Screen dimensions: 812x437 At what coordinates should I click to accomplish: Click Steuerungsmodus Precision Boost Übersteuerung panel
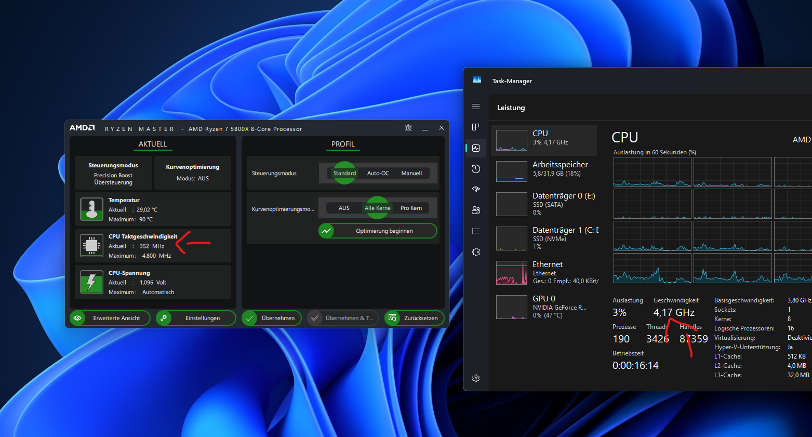click(x=113, y=173)
